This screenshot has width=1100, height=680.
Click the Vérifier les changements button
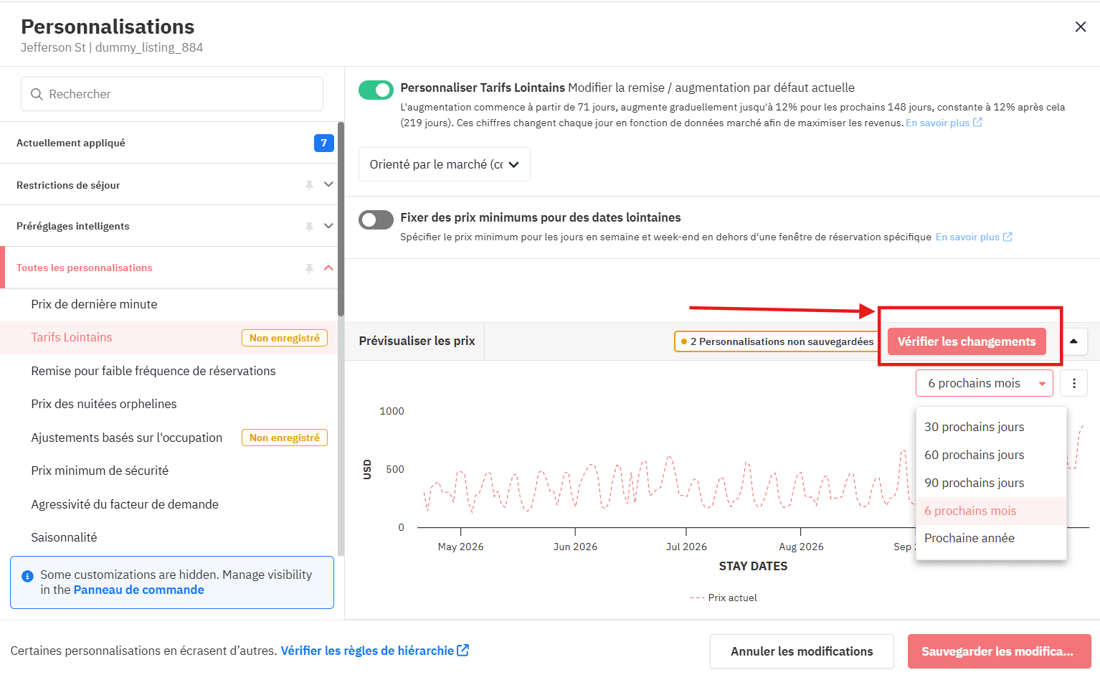(966, 341)
